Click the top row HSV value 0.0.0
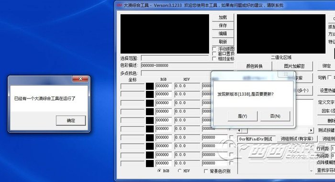This screenshot has width=335, height=182. pos(188,86)
